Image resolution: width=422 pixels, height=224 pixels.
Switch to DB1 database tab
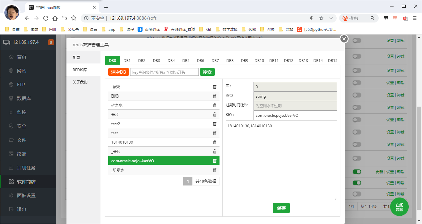coord(127,61)
